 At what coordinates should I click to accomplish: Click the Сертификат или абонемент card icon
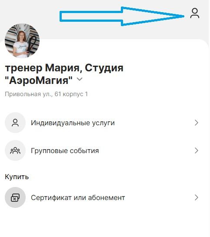click(x=15, y=197)
